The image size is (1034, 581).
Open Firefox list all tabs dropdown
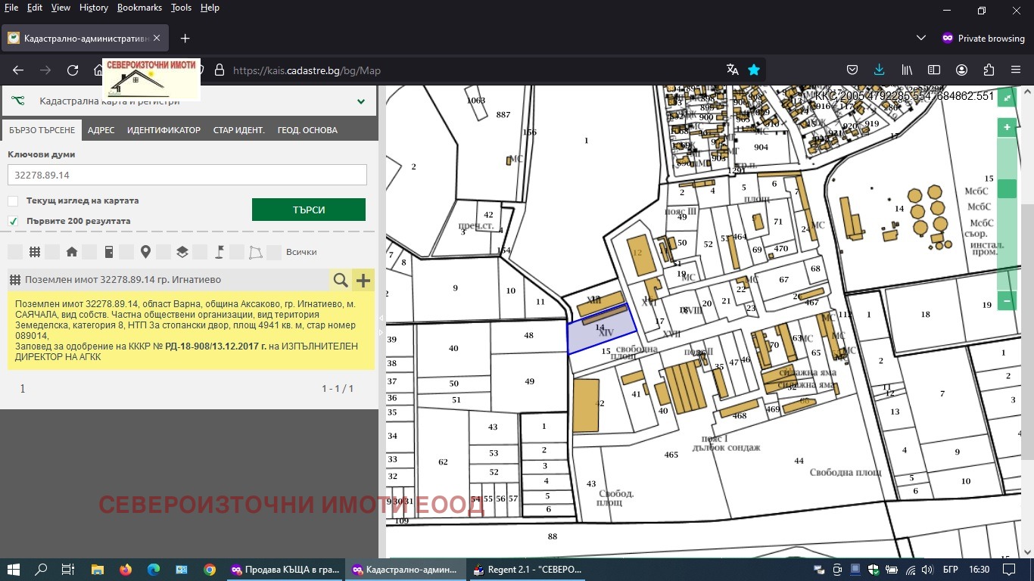tap(920, 38)
